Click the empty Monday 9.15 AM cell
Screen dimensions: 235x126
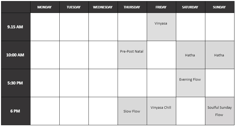point(45,27)
